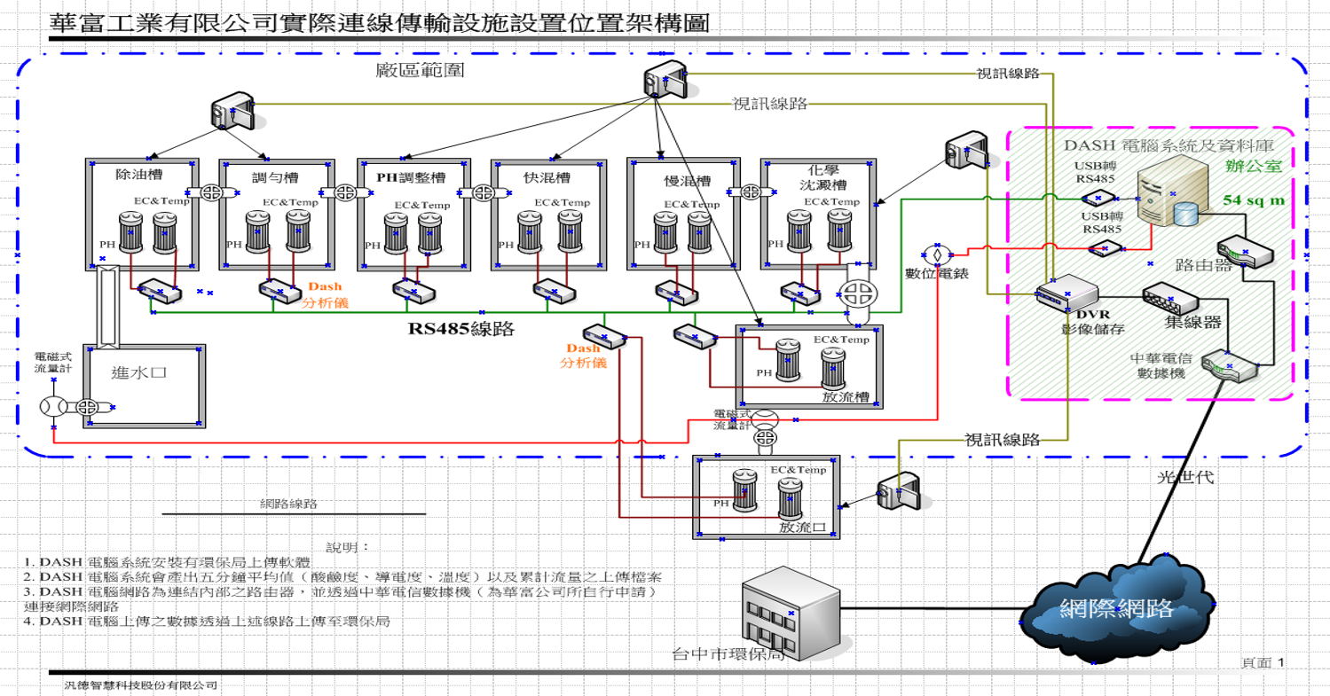Viewport: 1330px width, 696px height.
Task: Select the top center video camera icon
Action: point(665,80)
